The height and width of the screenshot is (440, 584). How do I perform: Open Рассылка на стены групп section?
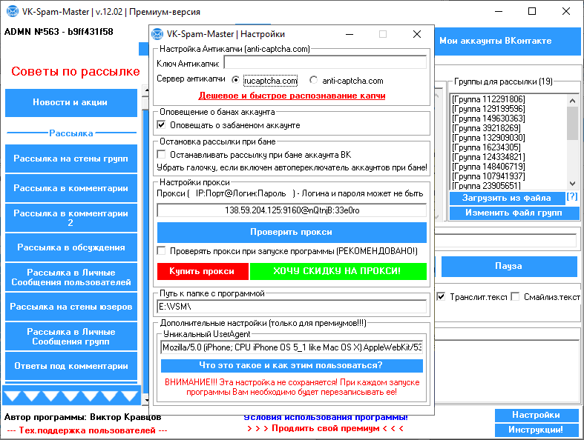point(71,159)
